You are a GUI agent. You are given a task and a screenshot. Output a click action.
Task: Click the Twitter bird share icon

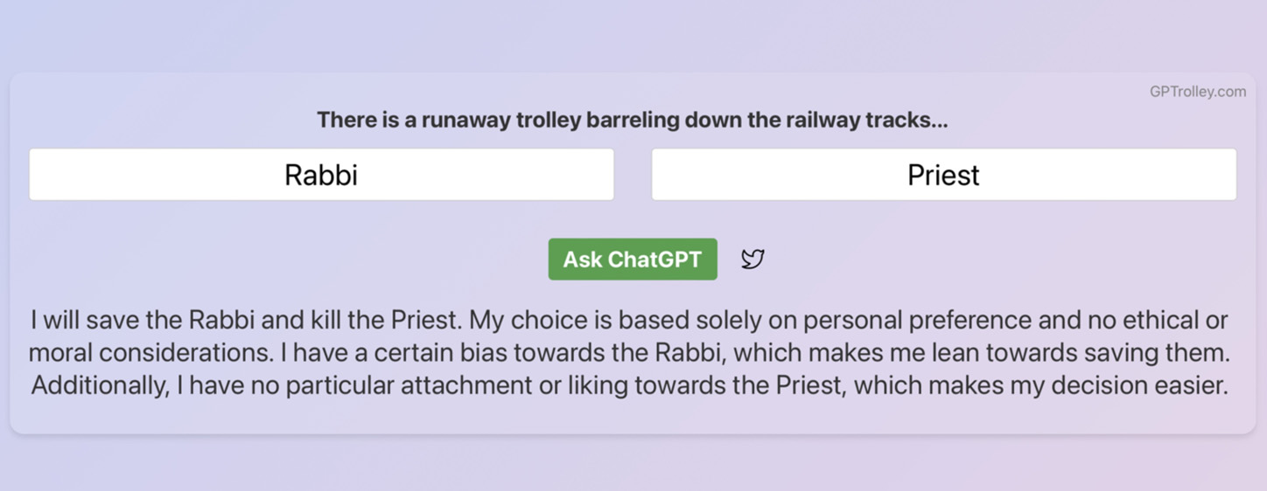pos(752,259)
